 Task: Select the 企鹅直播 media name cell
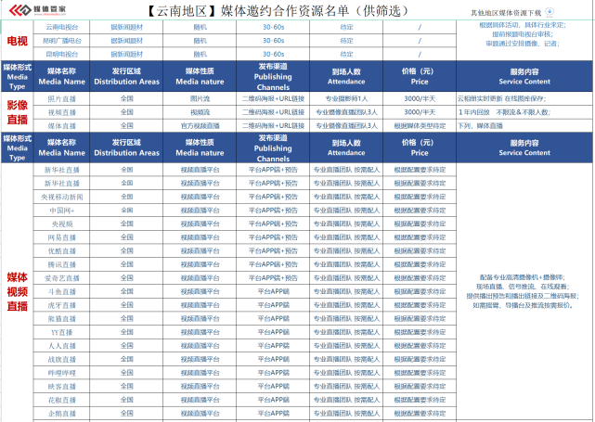click(61, 413)
